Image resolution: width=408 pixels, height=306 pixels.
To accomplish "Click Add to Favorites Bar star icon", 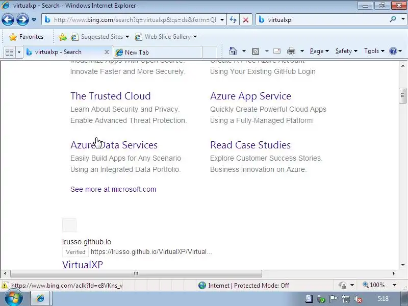I will (x=62, y=37).
